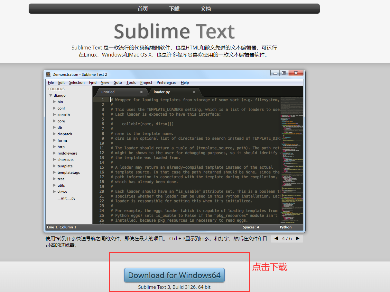Expand the templatetags folder
The width and height of the screenshot is (390, 292).
54,173
